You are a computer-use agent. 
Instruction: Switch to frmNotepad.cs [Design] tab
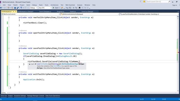26,12
